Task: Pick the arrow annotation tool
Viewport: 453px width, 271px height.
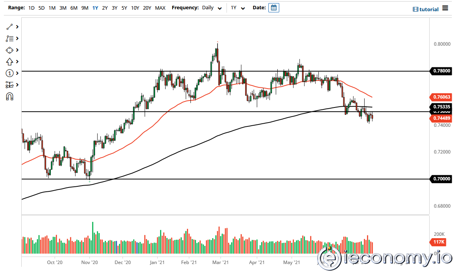Action: (x=10, y=61)
